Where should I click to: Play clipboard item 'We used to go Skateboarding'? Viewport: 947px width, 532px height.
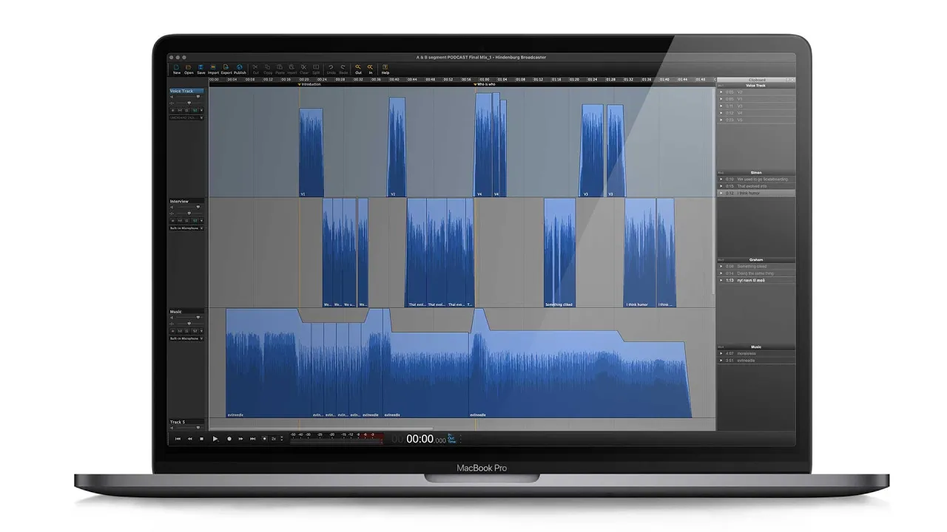coord(721,179)
